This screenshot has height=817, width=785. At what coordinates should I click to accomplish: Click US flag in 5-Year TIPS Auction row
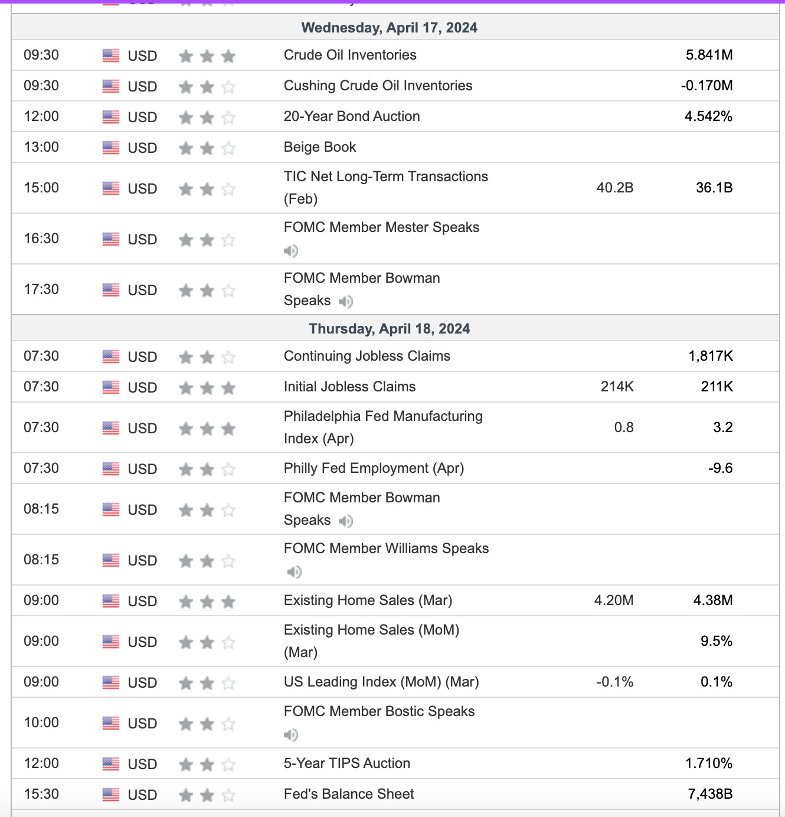[x=111, y=764]
